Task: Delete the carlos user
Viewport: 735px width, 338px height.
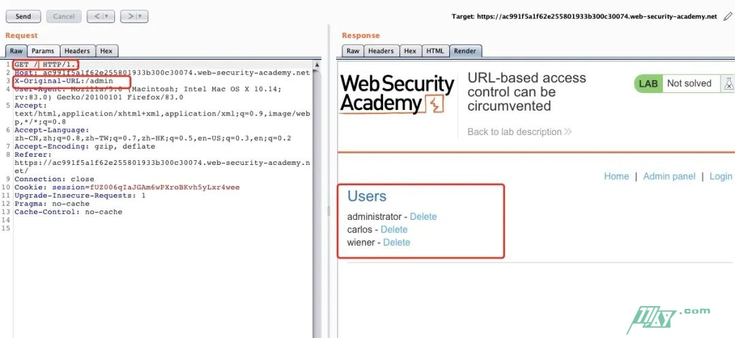Action: point(394,229)
